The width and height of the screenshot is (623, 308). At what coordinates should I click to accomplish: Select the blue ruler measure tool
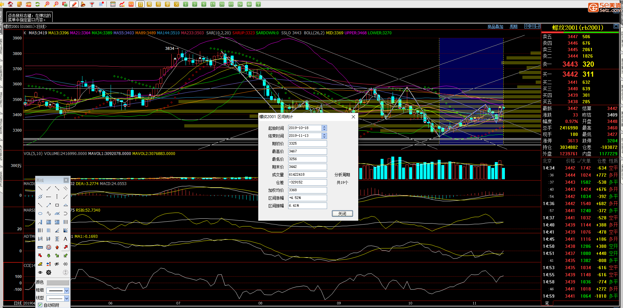(40, 247)
